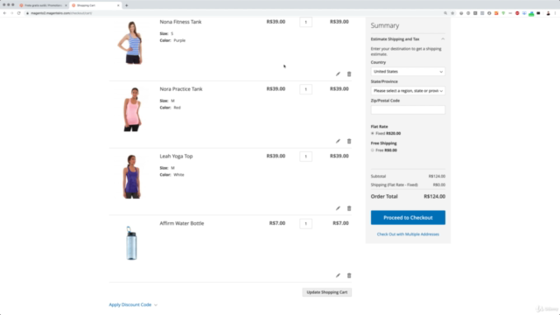Screen dimensions: 560x315
Task: Open a new browser tab
Action: (126, 5)
